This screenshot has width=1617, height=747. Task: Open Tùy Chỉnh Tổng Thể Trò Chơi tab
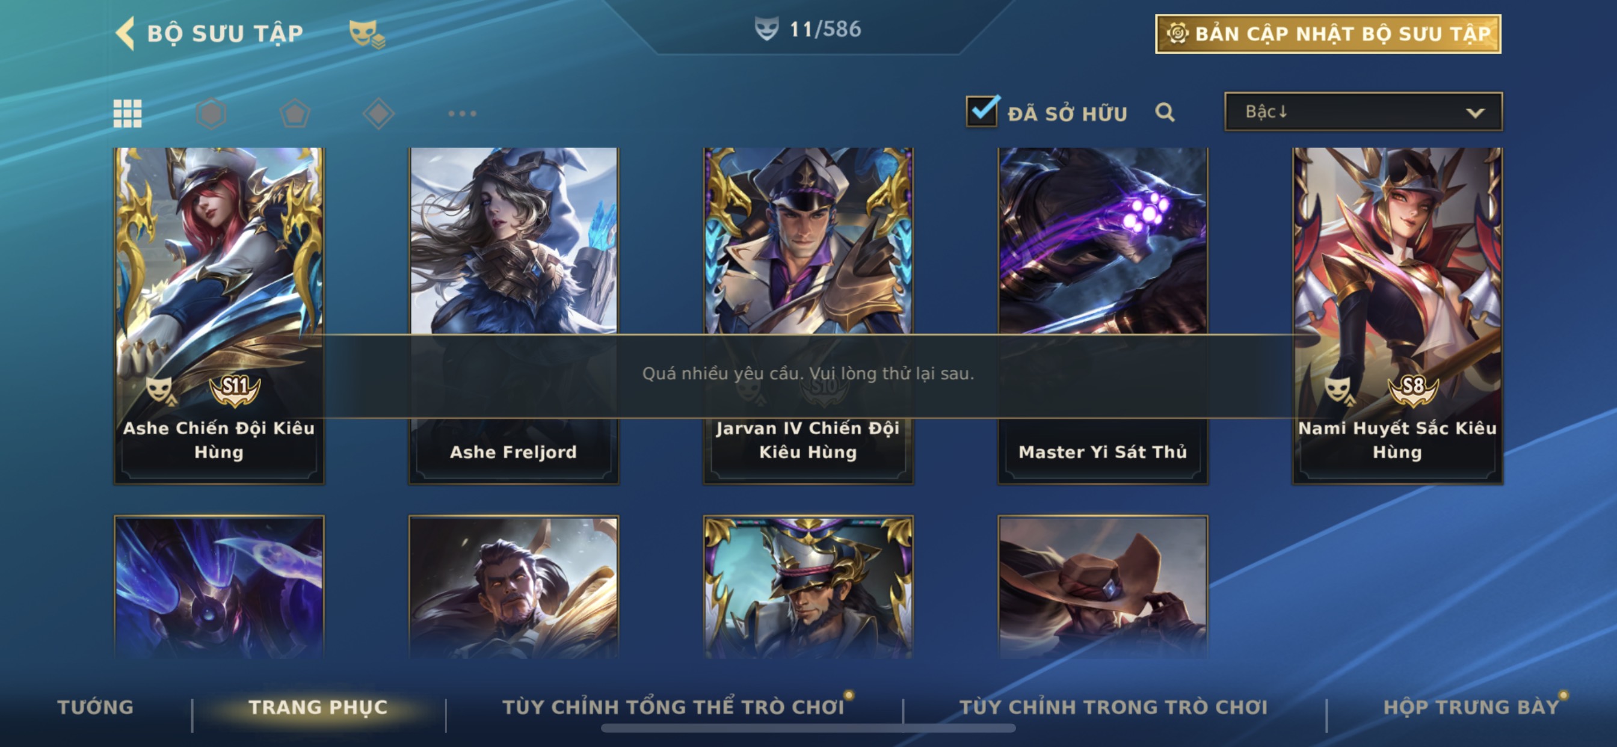(674, 707)
